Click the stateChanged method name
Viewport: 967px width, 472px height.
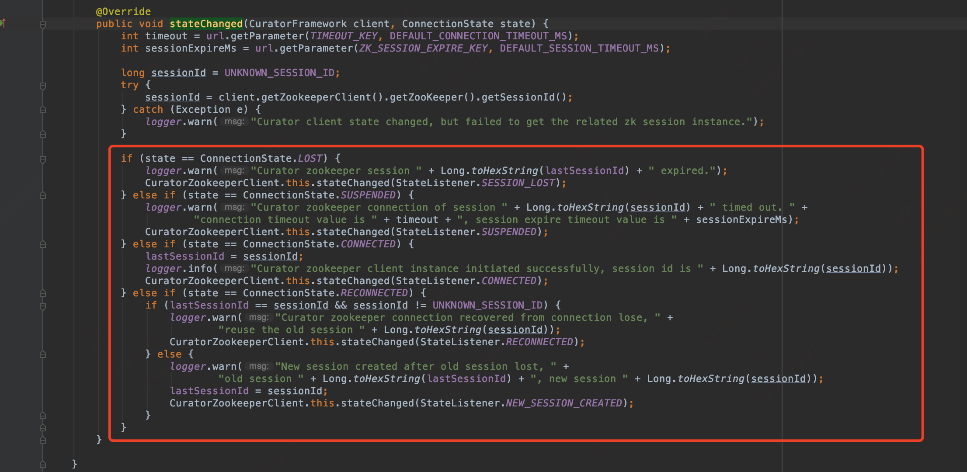(206, 24)
